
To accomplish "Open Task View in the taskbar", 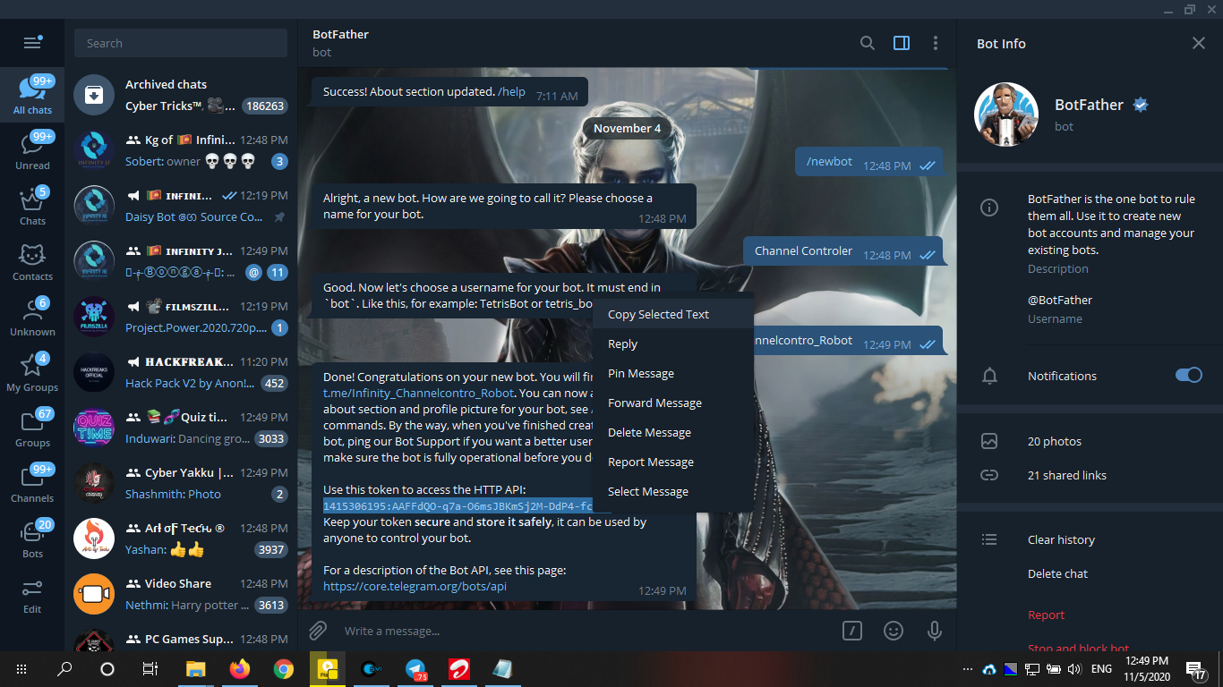I will coord(150,668).
